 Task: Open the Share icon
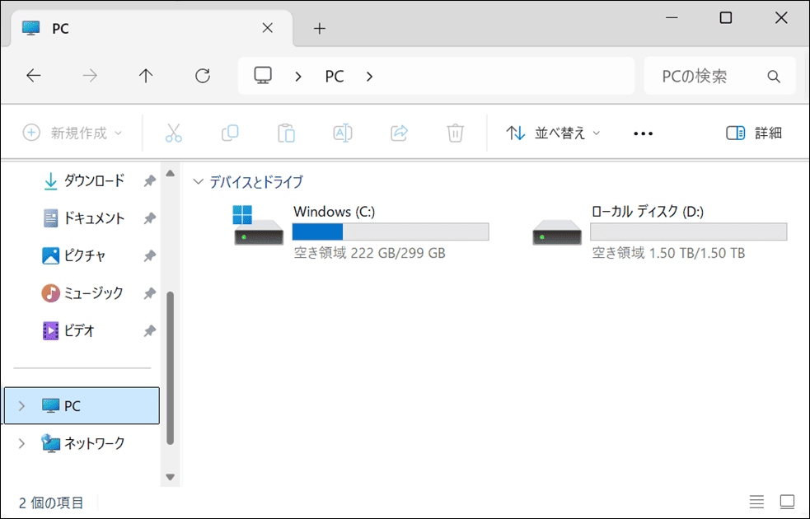(399, 133)
